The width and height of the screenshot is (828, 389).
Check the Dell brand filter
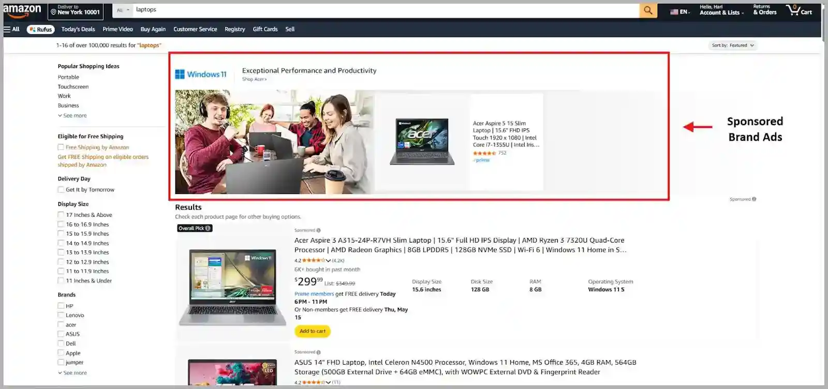61,343
